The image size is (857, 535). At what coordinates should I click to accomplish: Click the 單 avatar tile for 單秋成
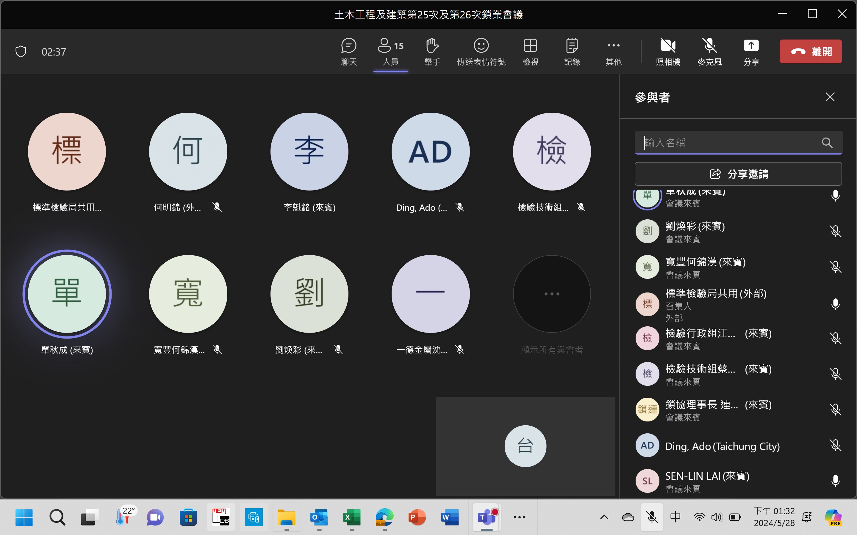coord(67,294)
